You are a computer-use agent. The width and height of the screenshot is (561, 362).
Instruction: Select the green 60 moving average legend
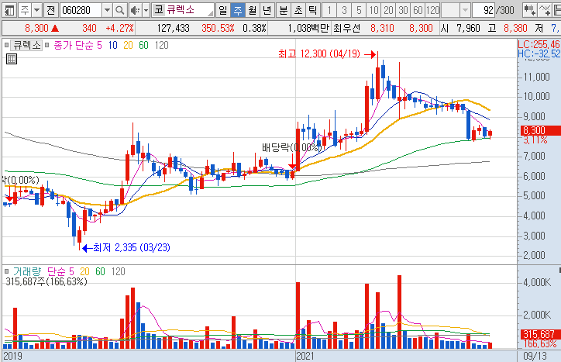point(143,45)
